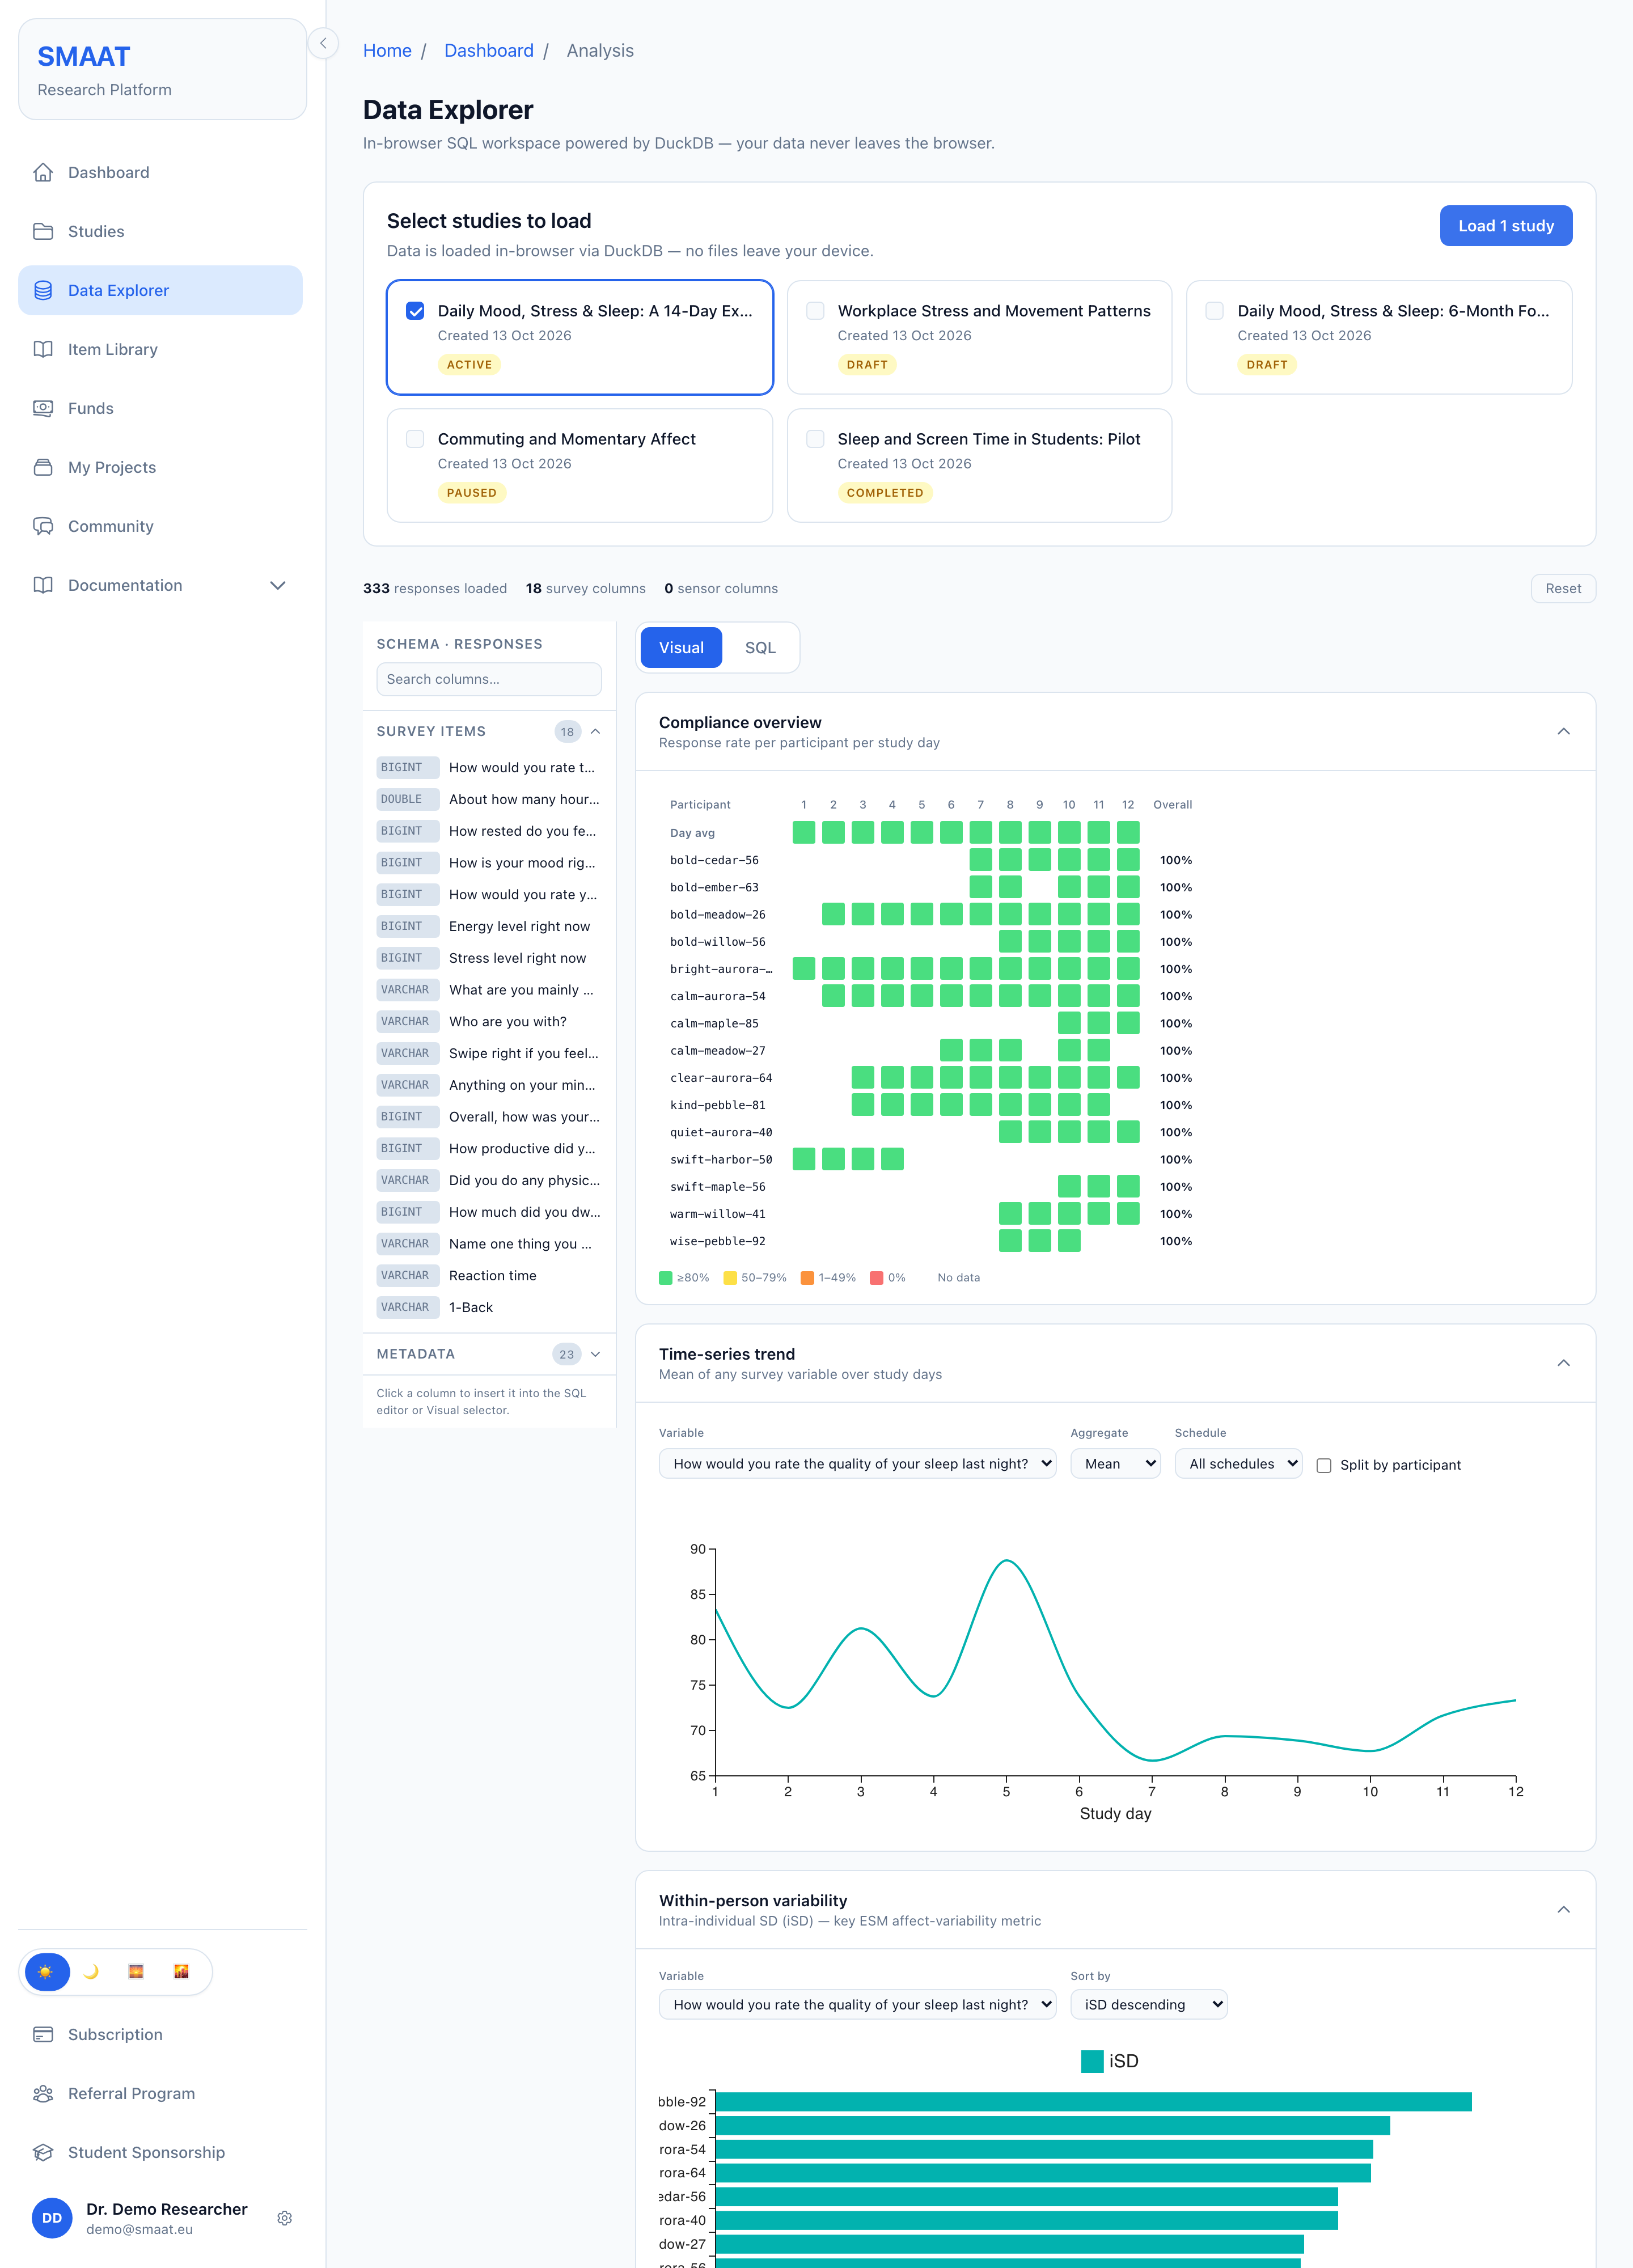The height and width of the screenshot is (2268, 1633).
Task: Open the Referral Program link
Action: click(x=160, y=2093)
